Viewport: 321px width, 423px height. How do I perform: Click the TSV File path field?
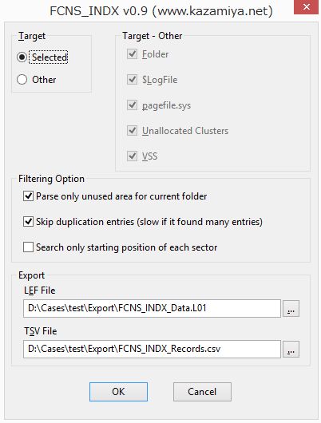(x=152, y=349)
